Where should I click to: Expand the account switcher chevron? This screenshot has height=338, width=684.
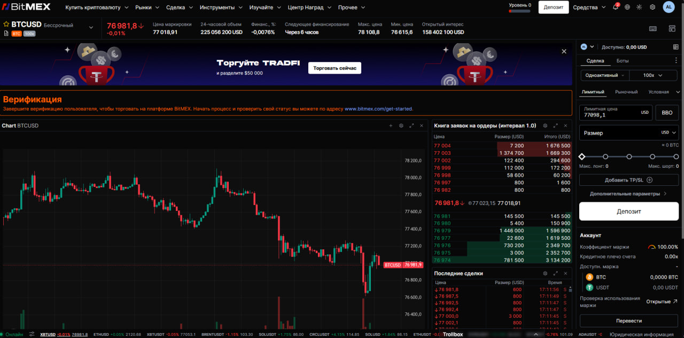click(x=592, y=47)
